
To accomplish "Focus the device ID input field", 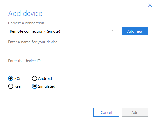I will (78, 69).
